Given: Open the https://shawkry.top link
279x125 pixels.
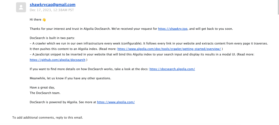Looking at the screenshot, I should click(x=173, y=29).
